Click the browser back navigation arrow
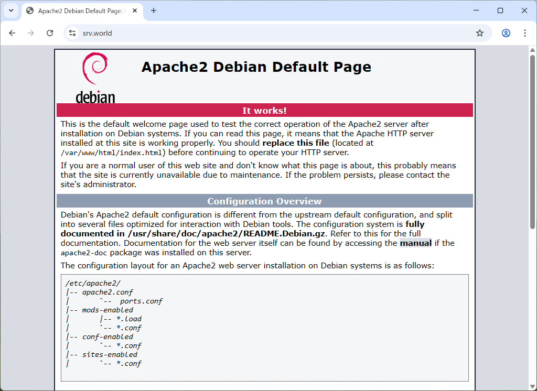 [x=12, y=32]
